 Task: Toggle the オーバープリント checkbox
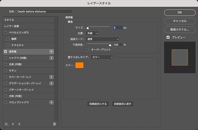click(87, 50)
